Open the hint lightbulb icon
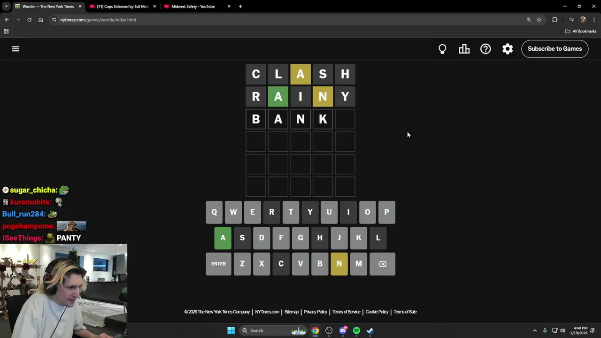This screenshot has width=601, height=338. (442, 49)
